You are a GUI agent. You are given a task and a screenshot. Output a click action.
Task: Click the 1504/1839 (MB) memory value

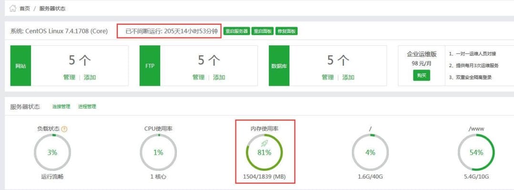[264, 177]
